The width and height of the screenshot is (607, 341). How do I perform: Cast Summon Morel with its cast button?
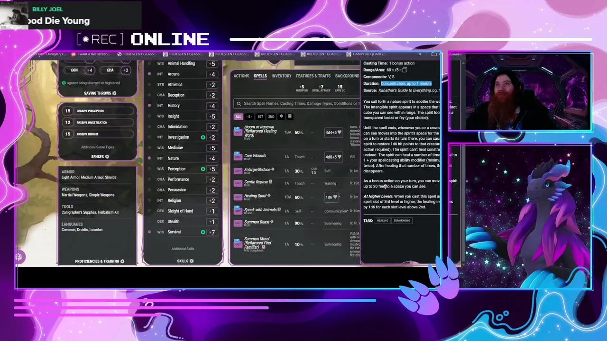[x=238, y=244]
